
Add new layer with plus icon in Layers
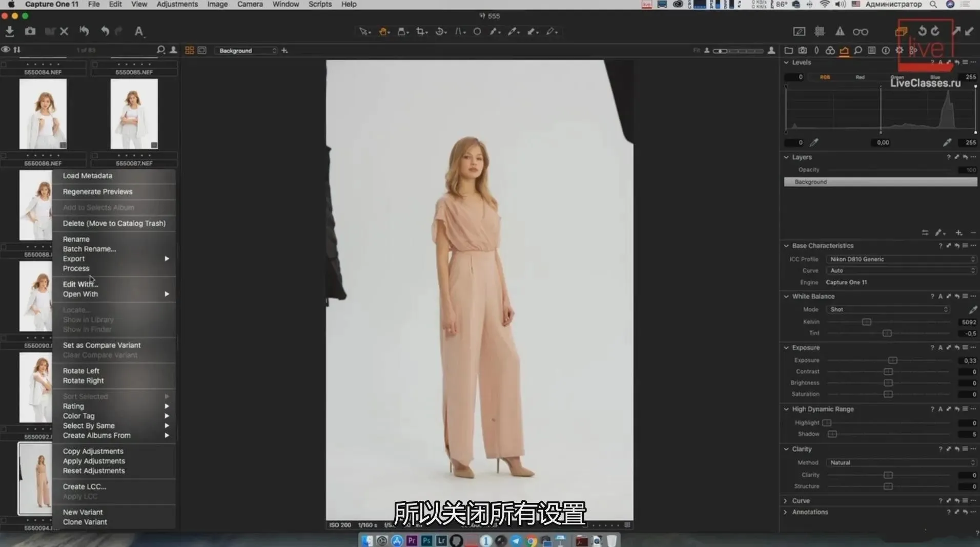[x=959, y=233]
